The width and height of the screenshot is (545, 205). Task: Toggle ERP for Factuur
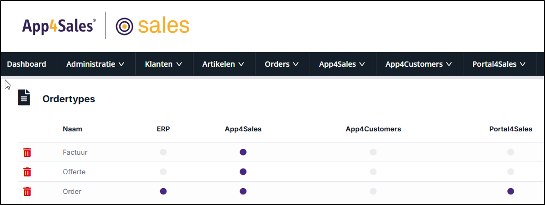click(x=163, y=152)
